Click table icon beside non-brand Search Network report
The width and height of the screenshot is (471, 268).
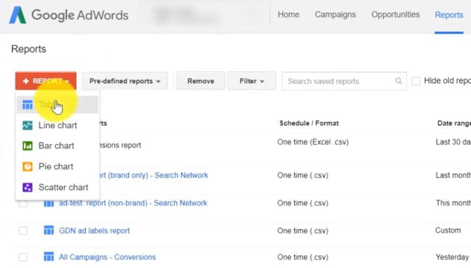click(x=49, y=204)
